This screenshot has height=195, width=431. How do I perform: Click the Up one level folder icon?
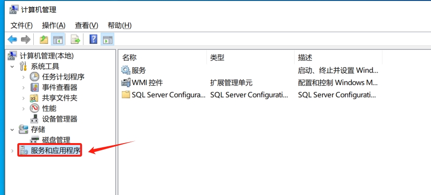coord(44,39)
